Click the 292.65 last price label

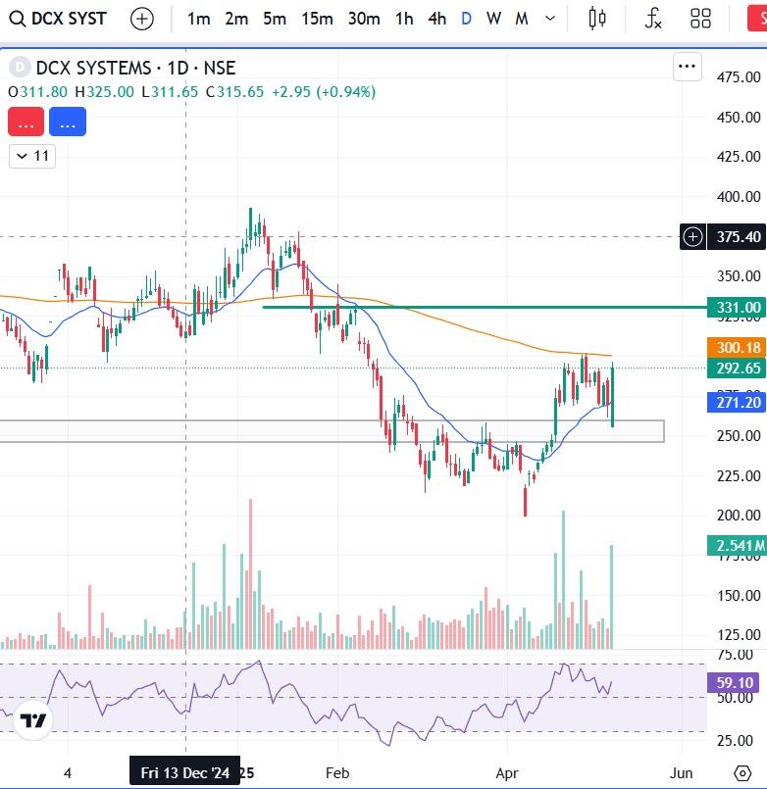coord(738,369)
